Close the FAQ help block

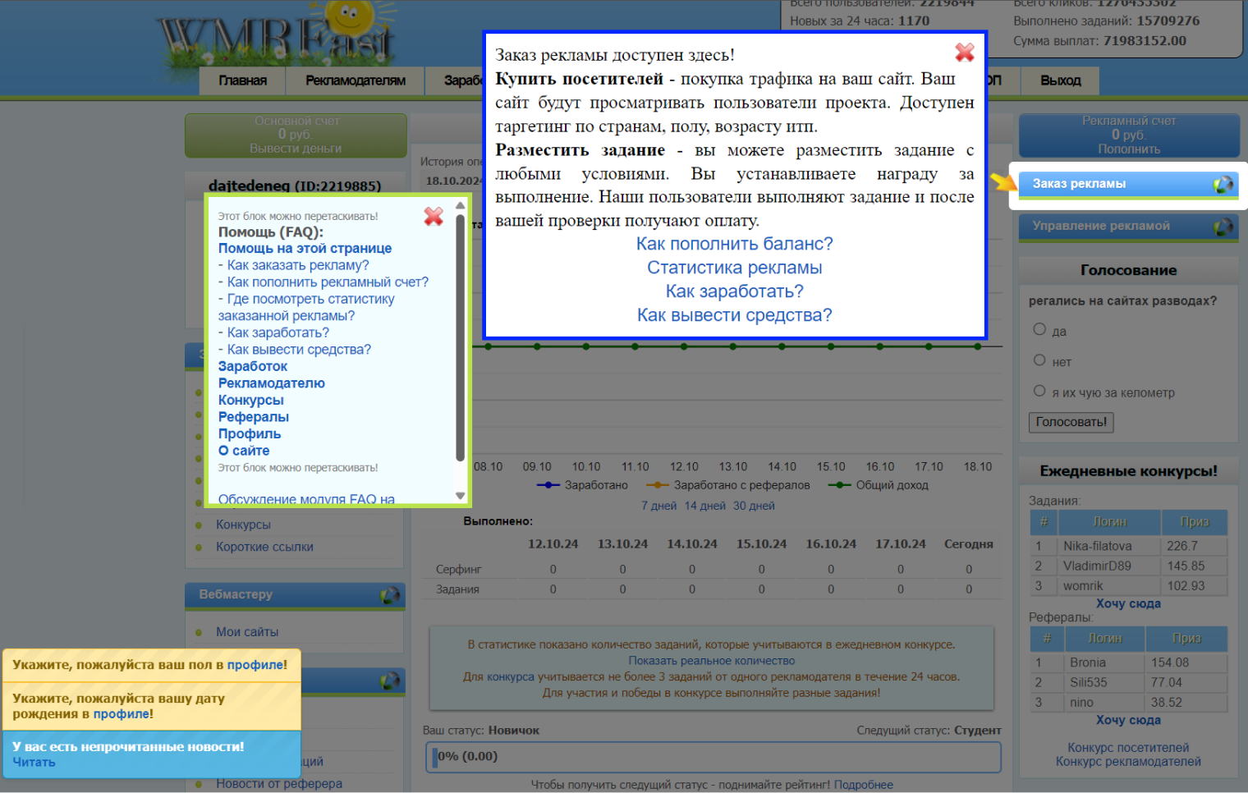pyautogui.click(x=434, y=216)
